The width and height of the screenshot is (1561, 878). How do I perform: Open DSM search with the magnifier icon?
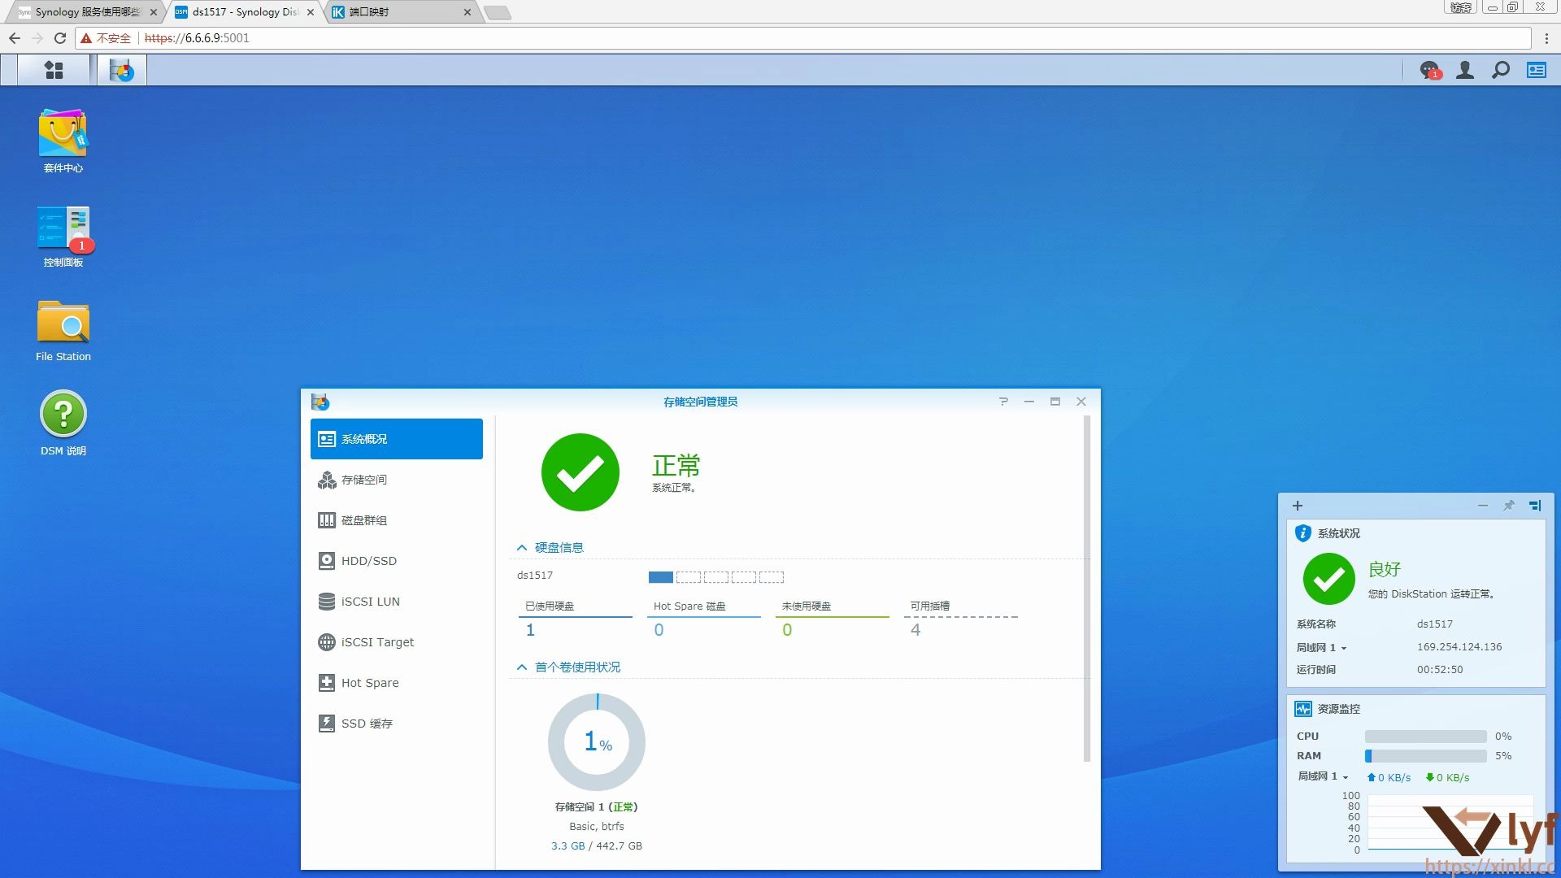[x=1500, y=71]
